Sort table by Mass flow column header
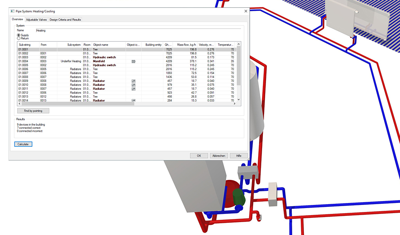Screen dimensions: 400x235 187,45
